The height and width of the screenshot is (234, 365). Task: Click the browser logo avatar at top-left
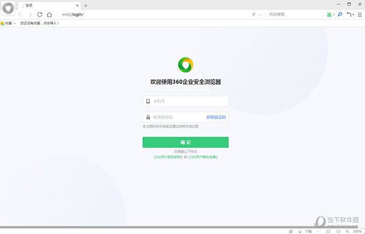(9, 8)
